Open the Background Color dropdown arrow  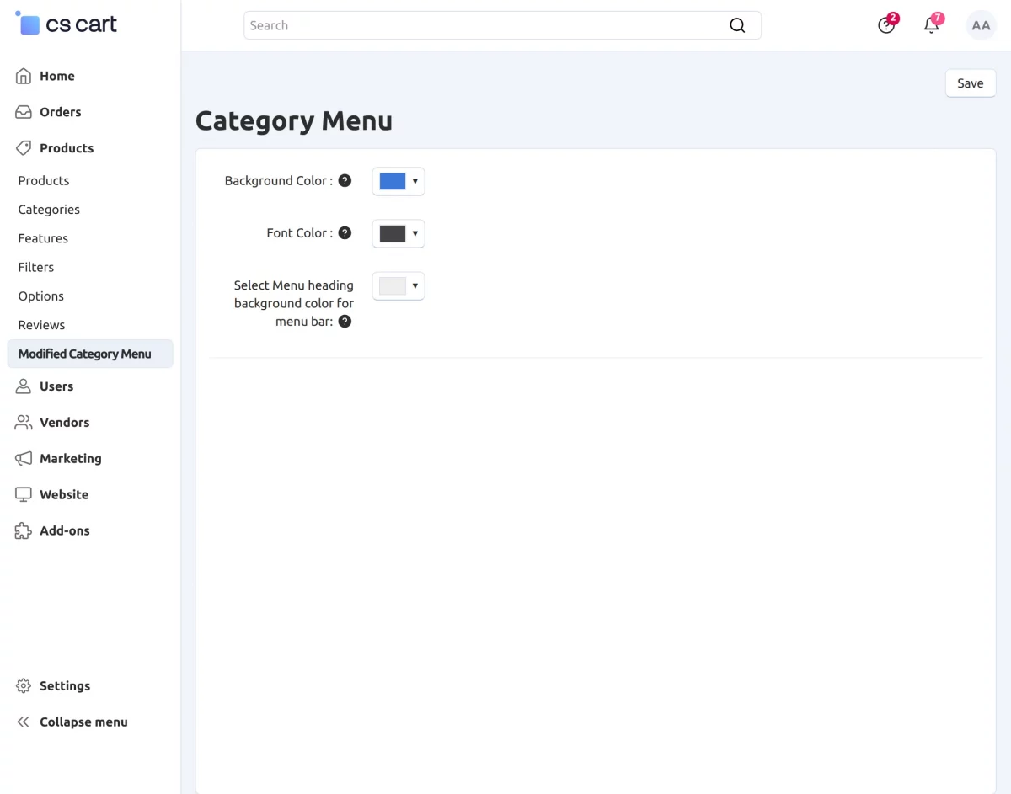(415, 181)
